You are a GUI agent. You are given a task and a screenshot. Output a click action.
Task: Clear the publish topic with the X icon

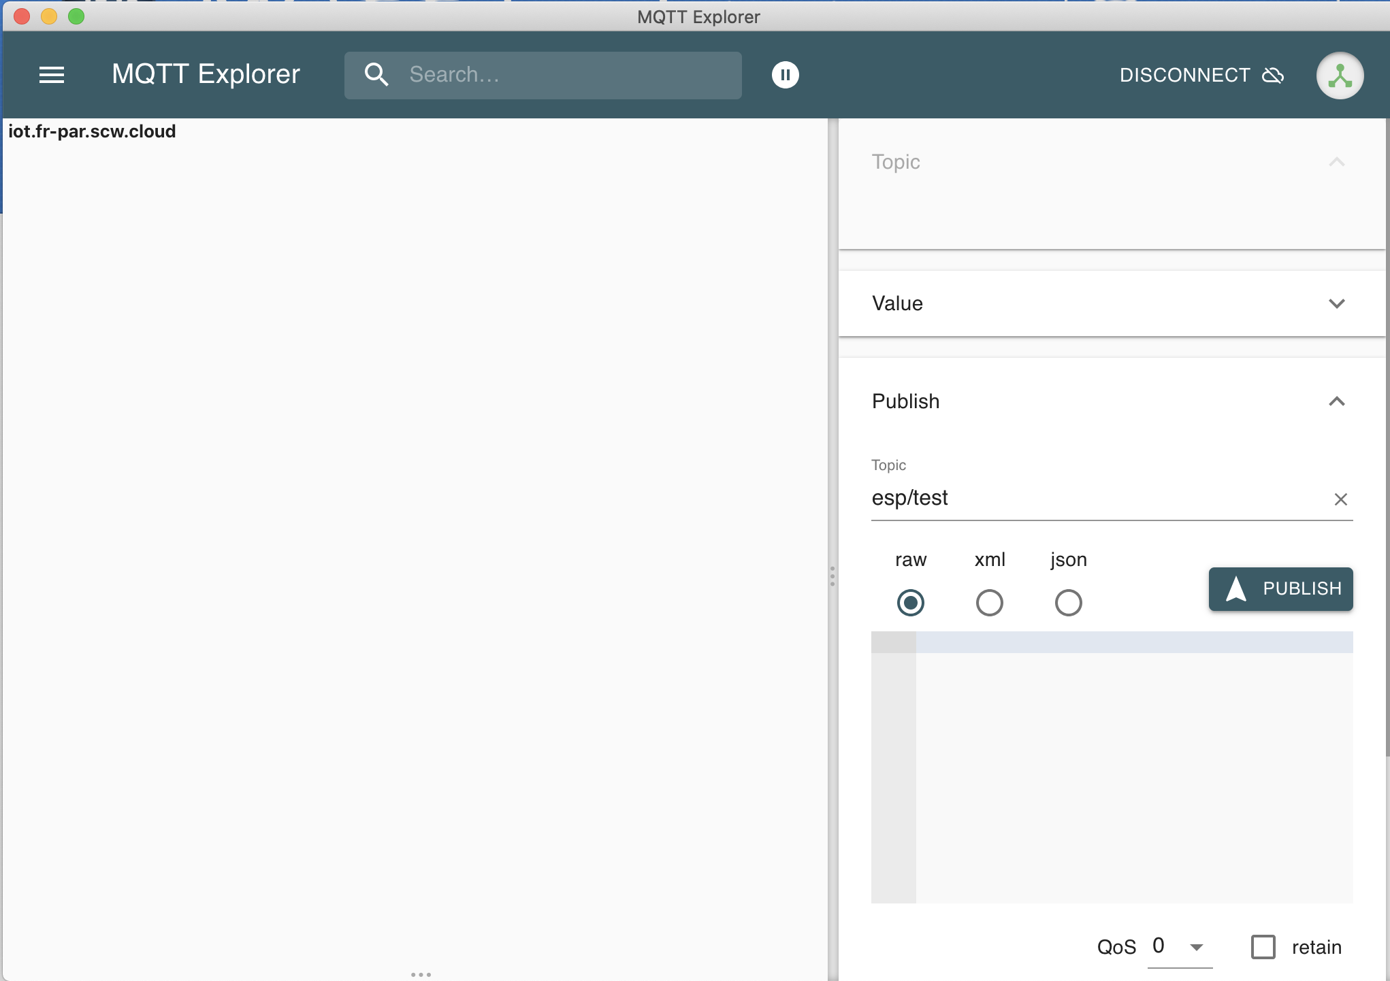1340,499
